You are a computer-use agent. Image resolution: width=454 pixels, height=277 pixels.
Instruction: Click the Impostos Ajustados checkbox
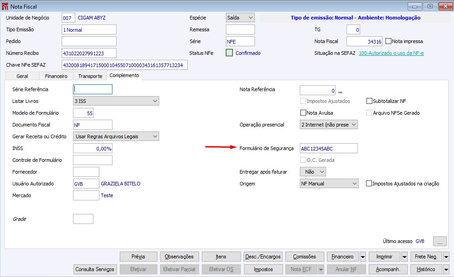pos(303,101)
